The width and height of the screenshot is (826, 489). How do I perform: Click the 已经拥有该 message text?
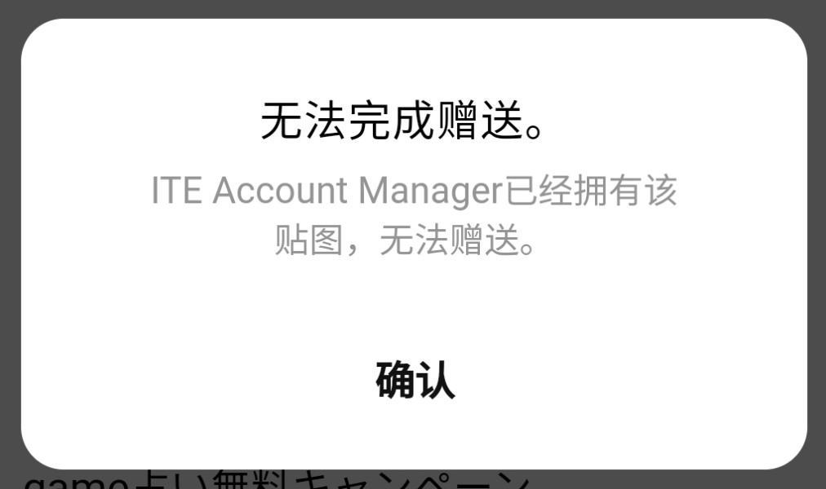(x=590, y=190)
